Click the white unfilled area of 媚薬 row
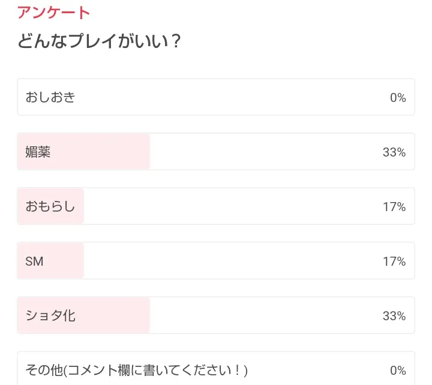The image size is (432, 385). (x=264, y=152)
